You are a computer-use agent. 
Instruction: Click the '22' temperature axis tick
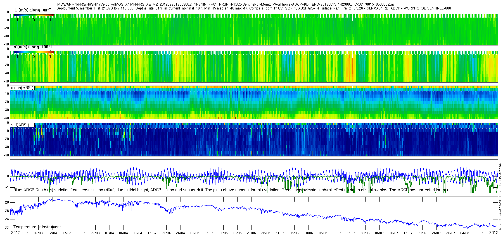click(7, 228)
